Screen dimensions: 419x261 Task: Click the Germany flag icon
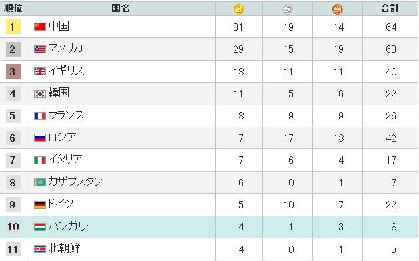(40, 204)
